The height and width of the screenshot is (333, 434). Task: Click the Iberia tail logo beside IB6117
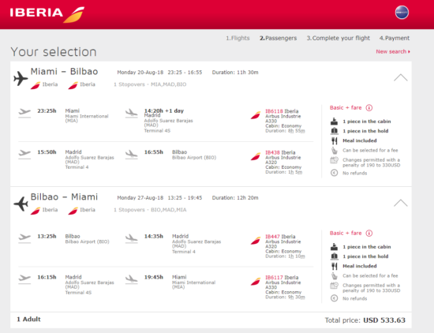(256, 281)
